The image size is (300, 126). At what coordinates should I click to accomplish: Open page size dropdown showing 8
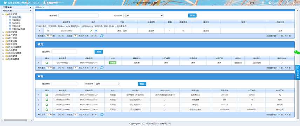click(x=49, y=68)
